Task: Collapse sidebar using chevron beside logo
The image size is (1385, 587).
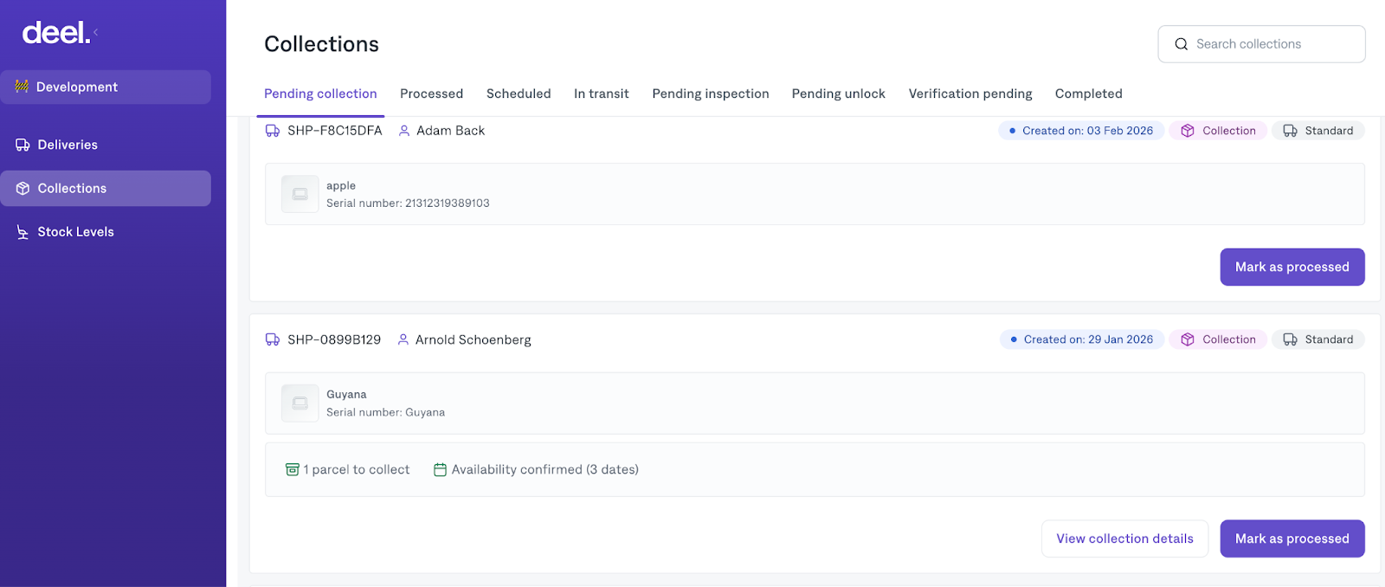Action: tap(96, 32)
